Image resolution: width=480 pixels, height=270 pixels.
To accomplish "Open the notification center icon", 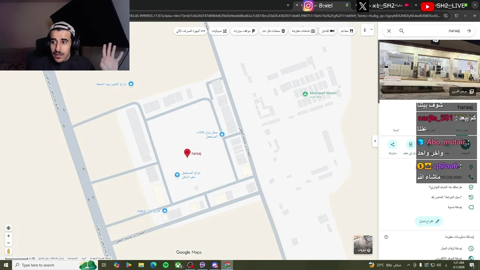I will tap(472, 265).
